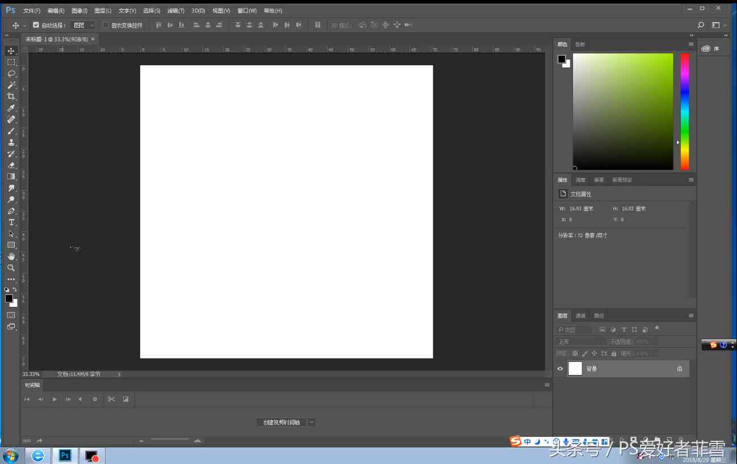The height and width of the screenshot is (464, 737).
Task: Open the Properties panel menu
Action: (691, 180)
